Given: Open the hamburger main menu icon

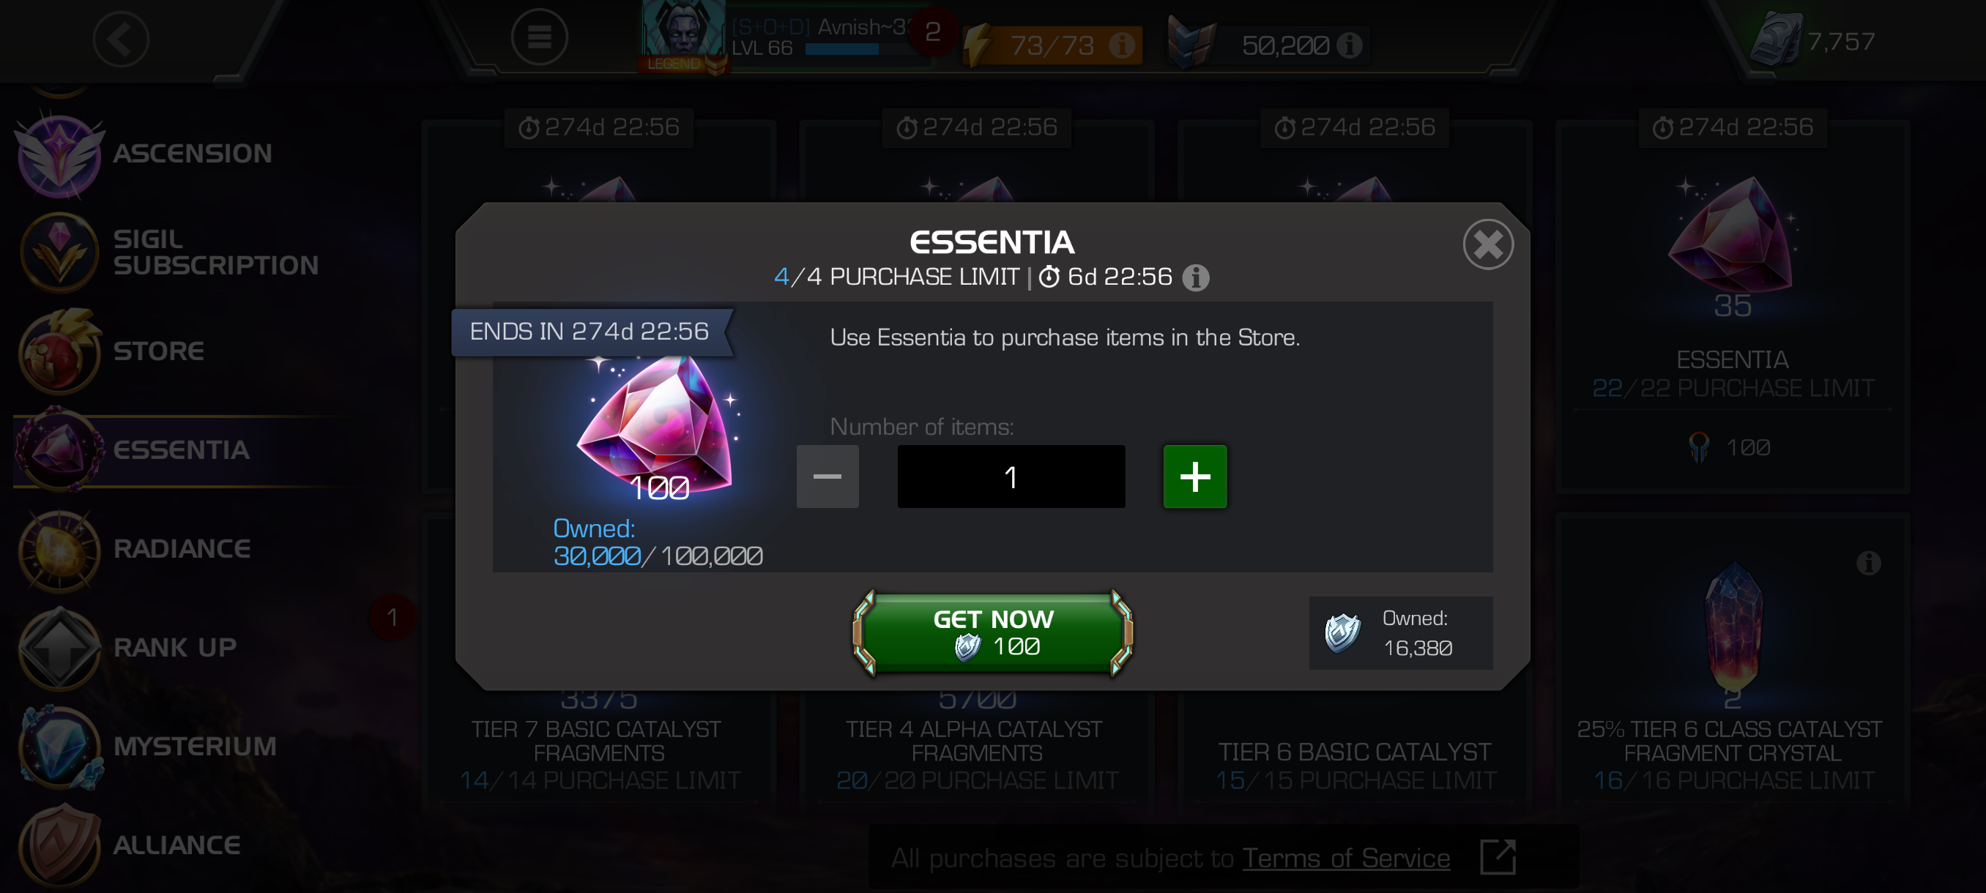Looking at the screenshot, I should pos(539,37).
